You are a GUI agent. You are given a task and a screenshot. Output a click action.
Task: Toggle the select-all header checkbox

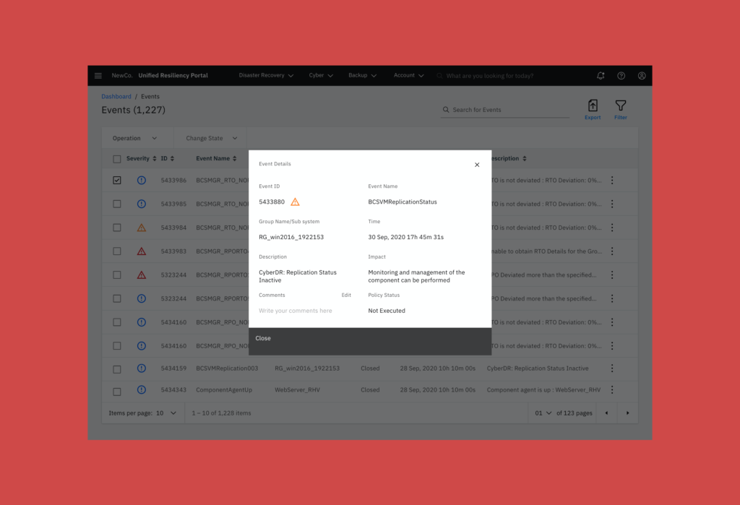click(117, 159)
